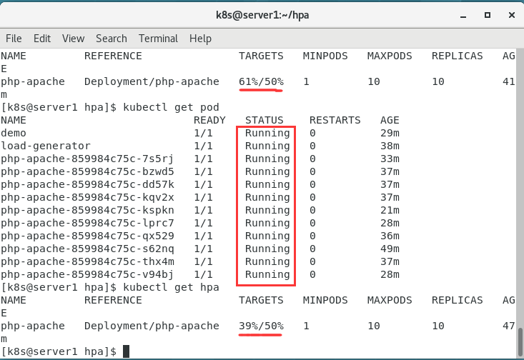This screenshot has height=360, width=524.
Task: Click pod php-apache-859984c75c-lprc7
Action: (x=87, y=223)
